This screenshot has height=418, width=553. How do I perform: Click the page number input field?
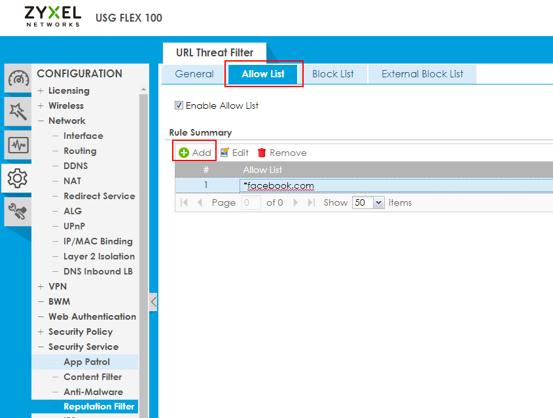coord(251,202)
